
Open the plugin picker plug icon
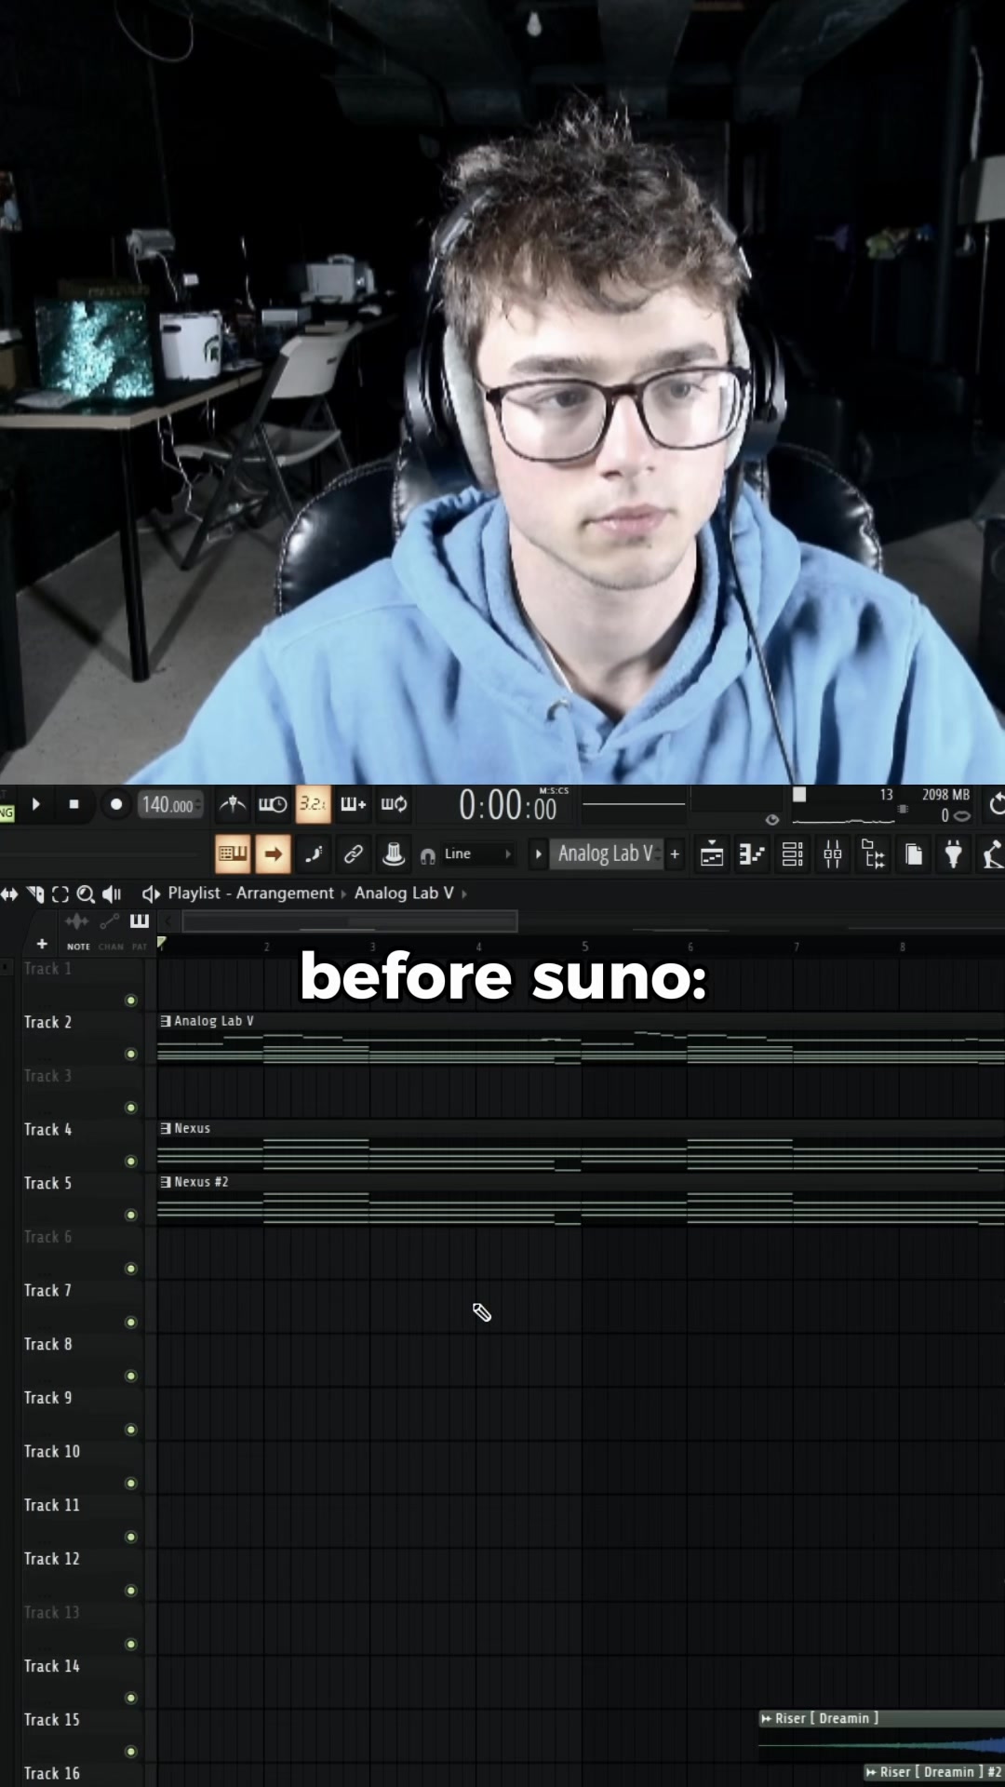click(954, 854)
